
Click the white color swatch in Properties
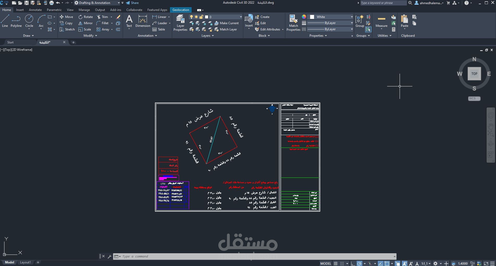point(312,17)
